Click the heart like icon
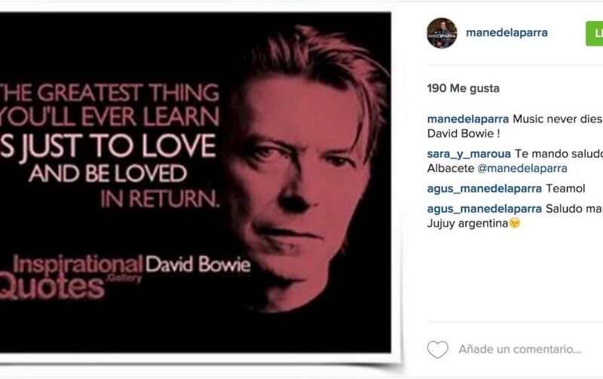Screen dimensions: 603x379 click(x=438, y=350)
